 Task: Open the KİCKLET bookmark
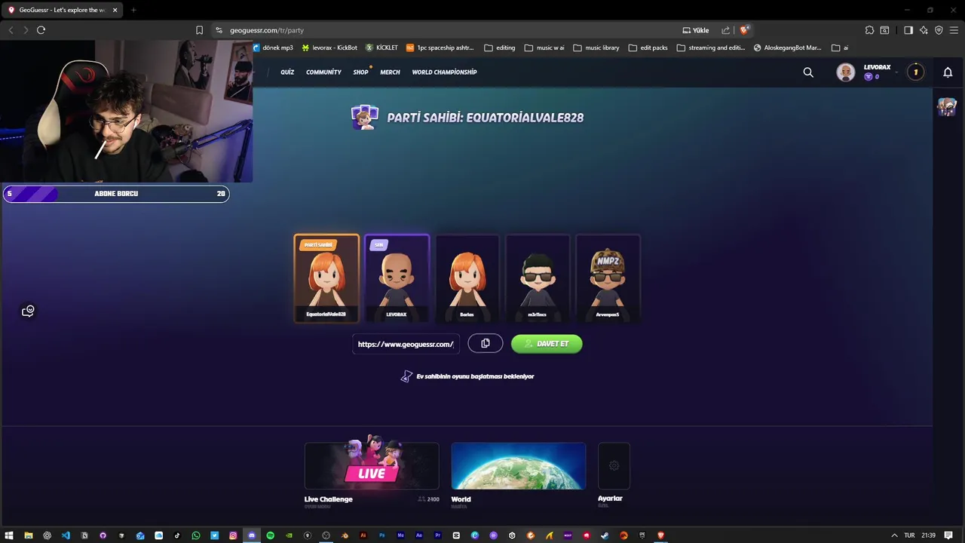[x=381, y=48]
